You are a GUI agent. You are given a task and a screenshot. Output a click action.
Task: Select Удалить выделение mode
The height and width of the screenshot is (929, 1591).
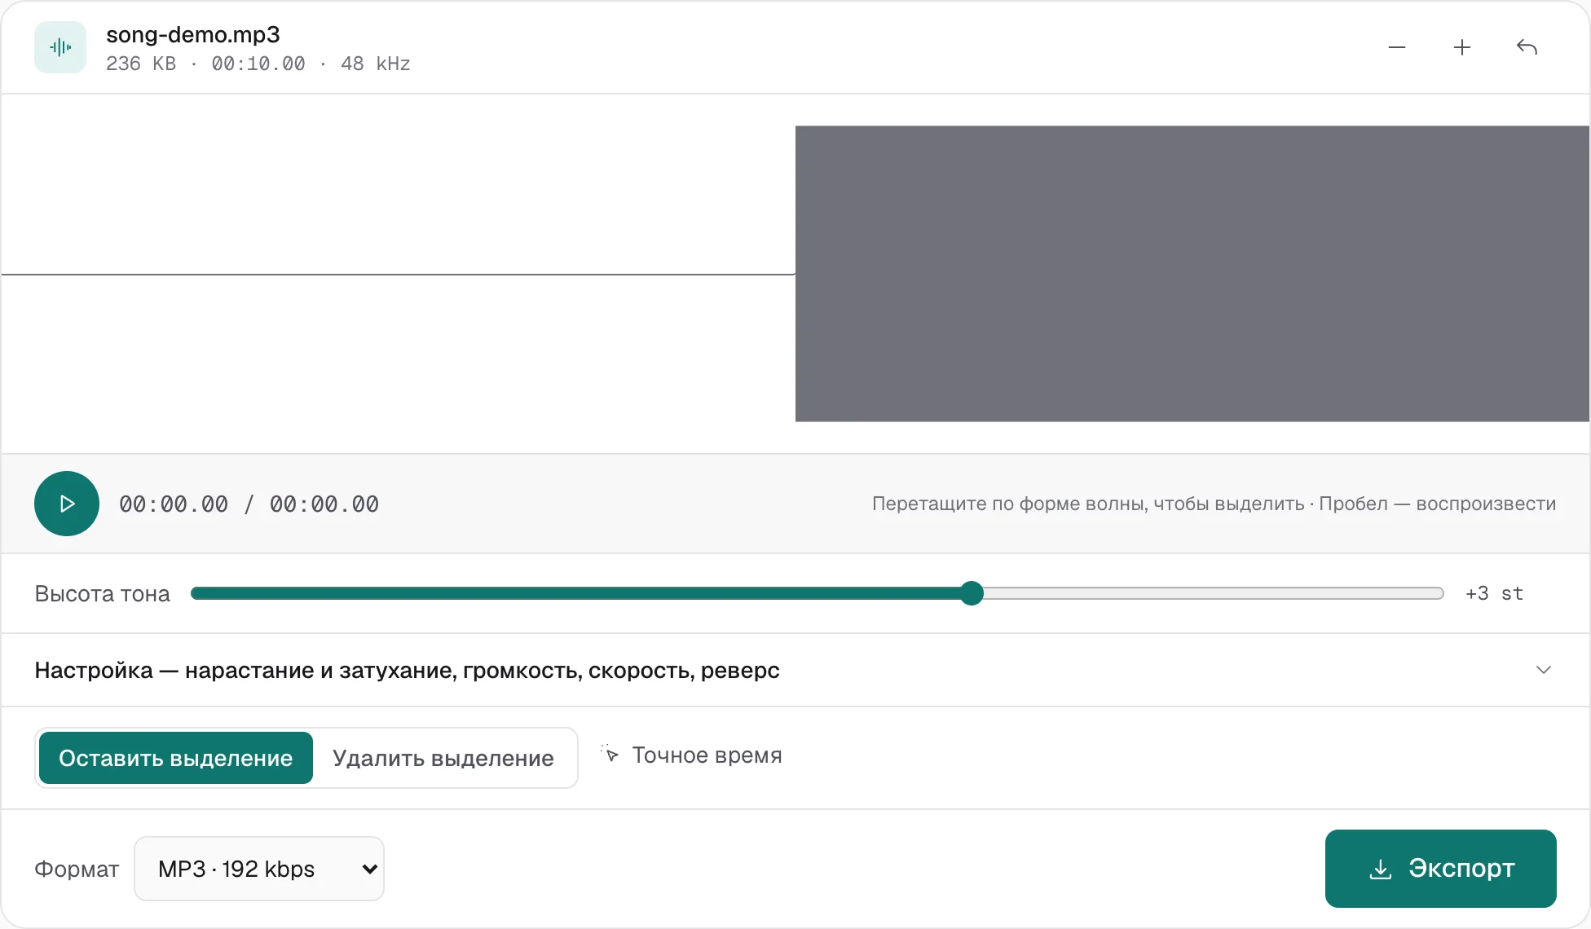(x=443, y=758)
